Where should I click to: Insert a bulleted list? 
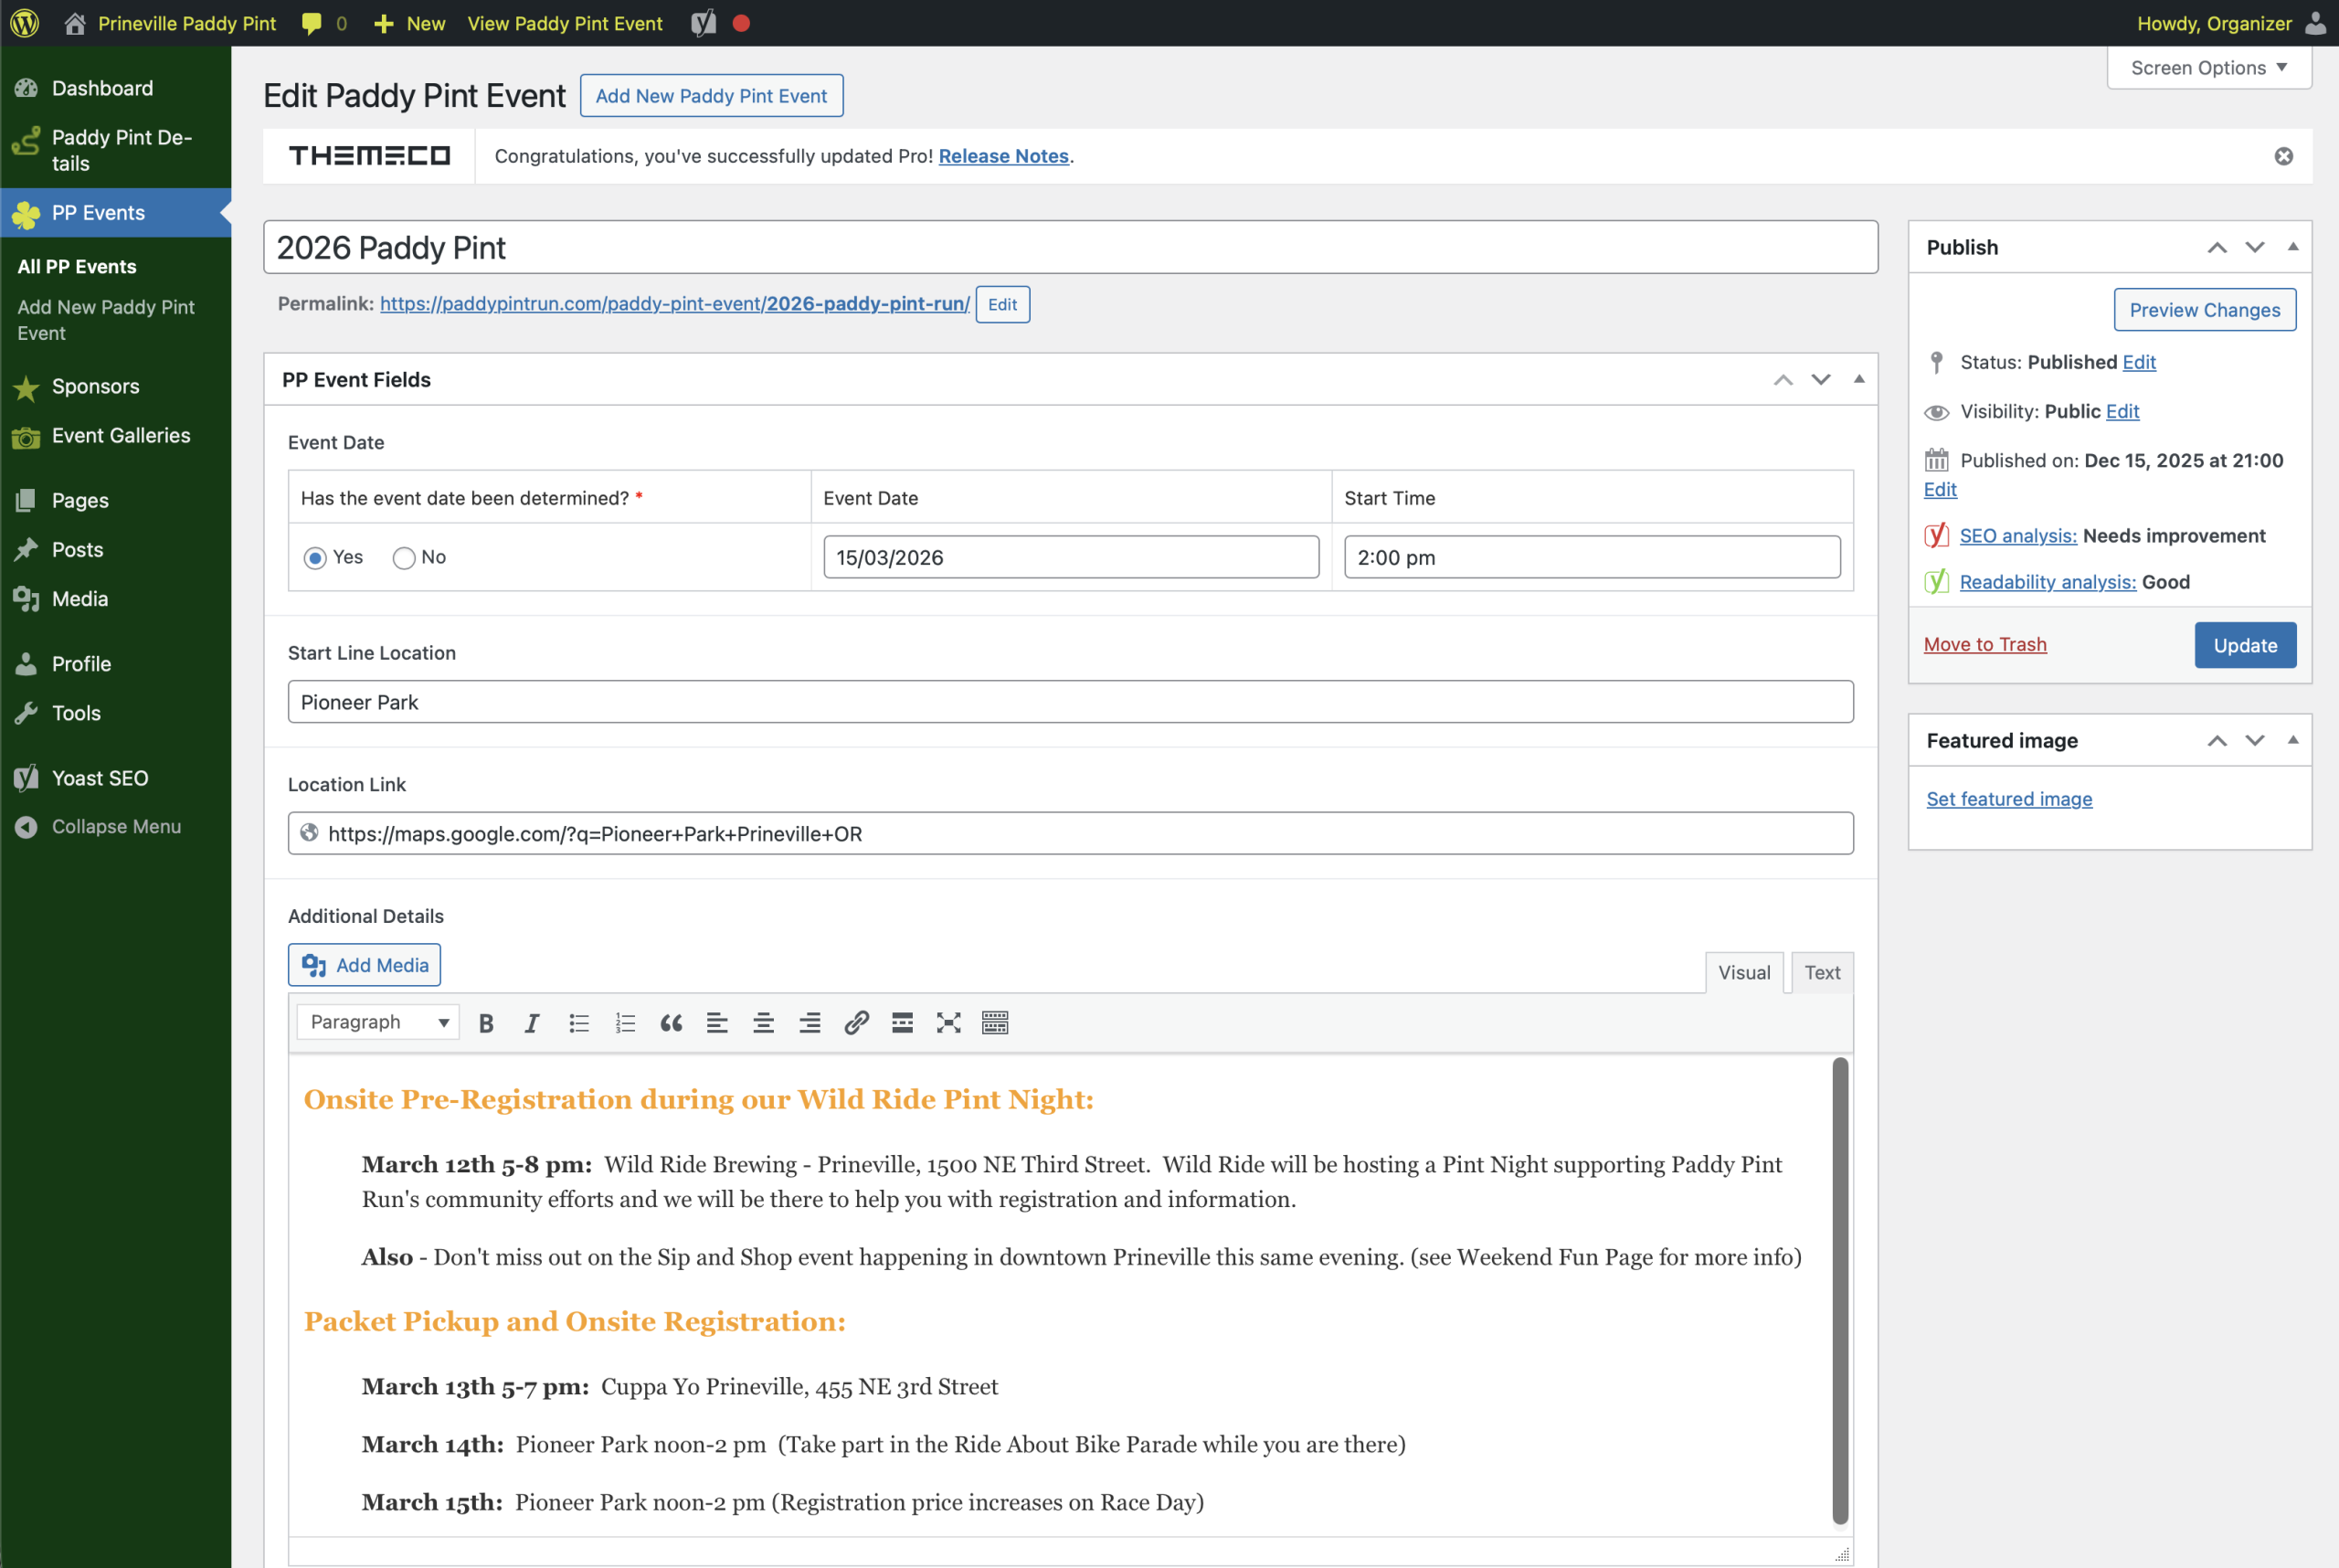578,1022
